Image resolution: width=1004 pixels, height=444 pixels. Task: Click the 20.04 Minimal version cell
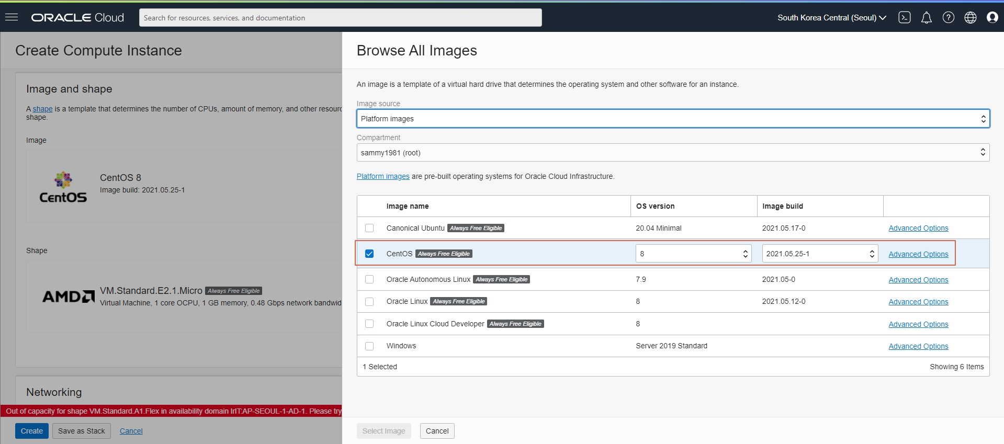coord(659,228)
